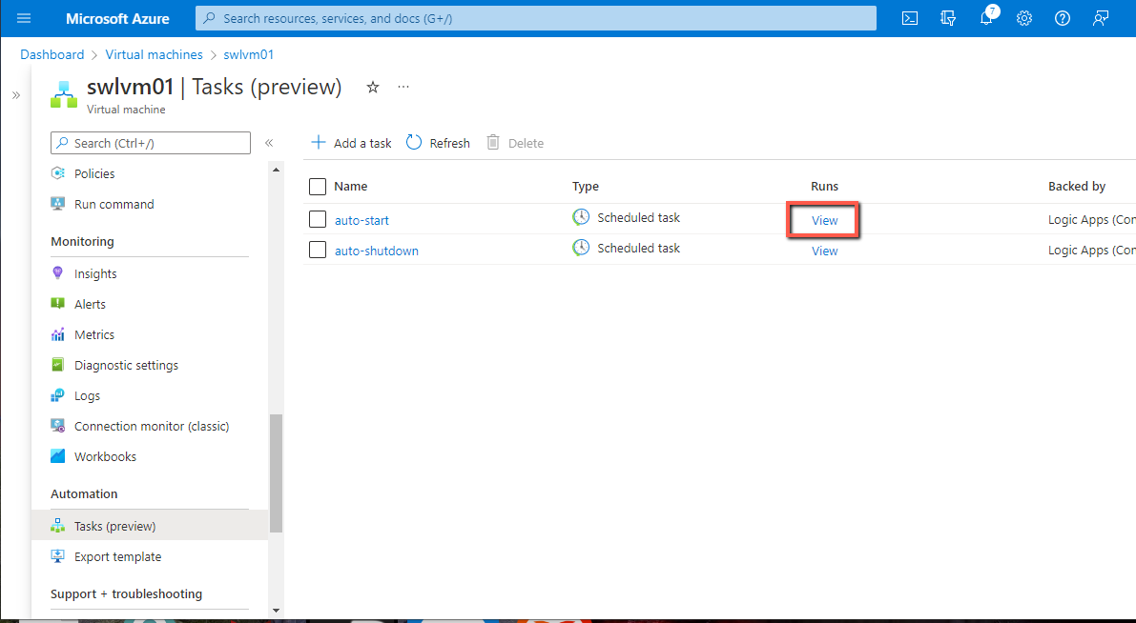Refresh the tasks list
The height and width of the screenshot is (623, 1136).
pos(438,143)
